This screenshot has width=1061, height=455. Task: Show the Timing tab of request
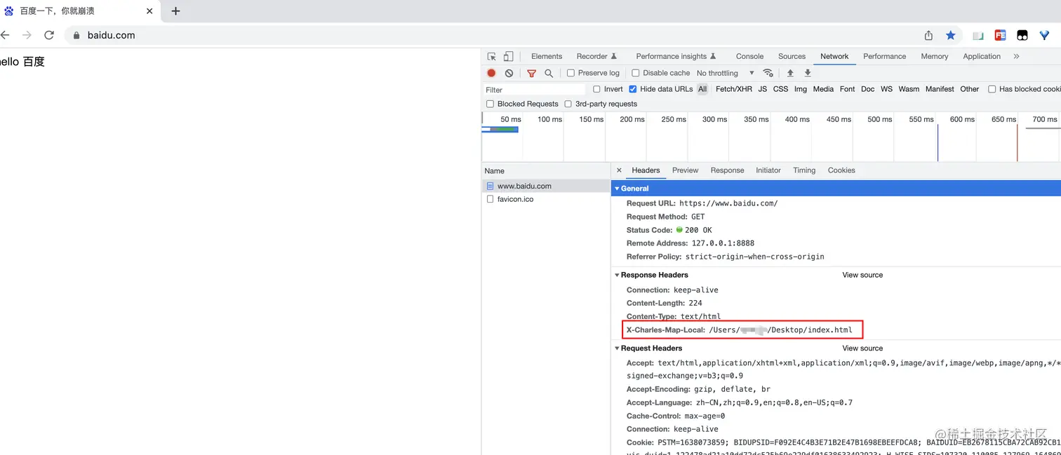(804, 170)
